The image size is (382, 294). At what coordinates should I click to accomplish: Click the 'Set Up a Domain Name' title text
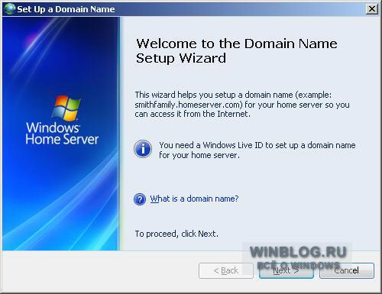[66, 9]
